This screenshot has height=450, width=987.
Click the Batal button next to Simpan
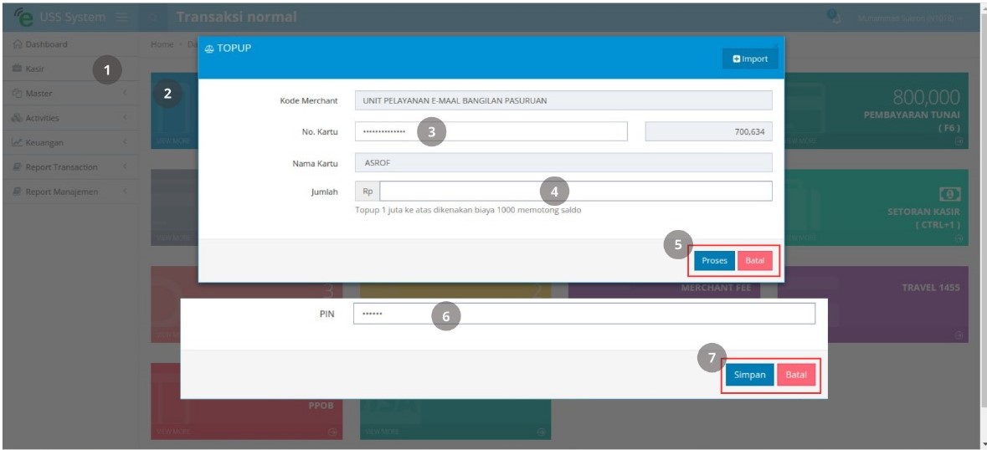[x=796, y=376]
